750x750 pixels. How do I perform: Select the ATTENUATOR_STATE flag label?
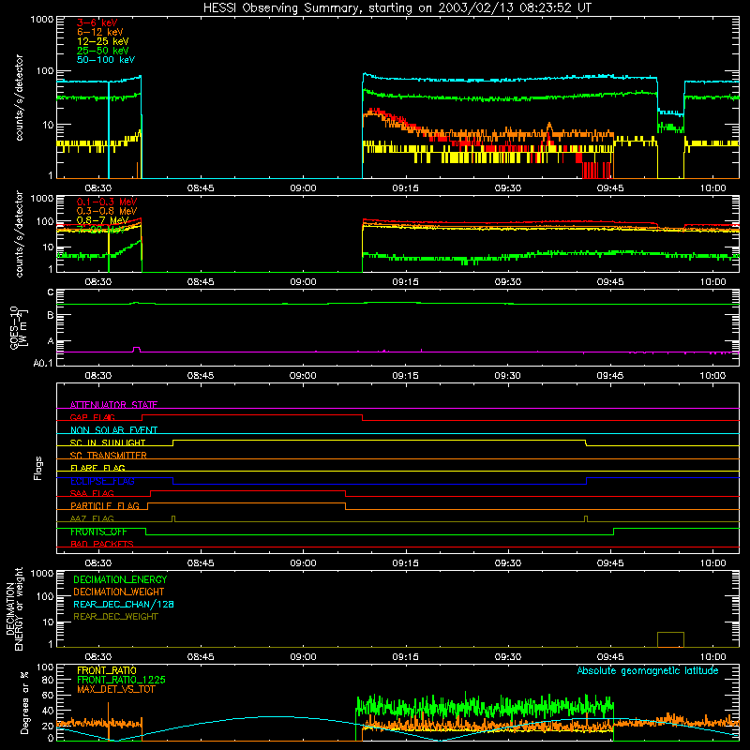click(x=113, y=405)
